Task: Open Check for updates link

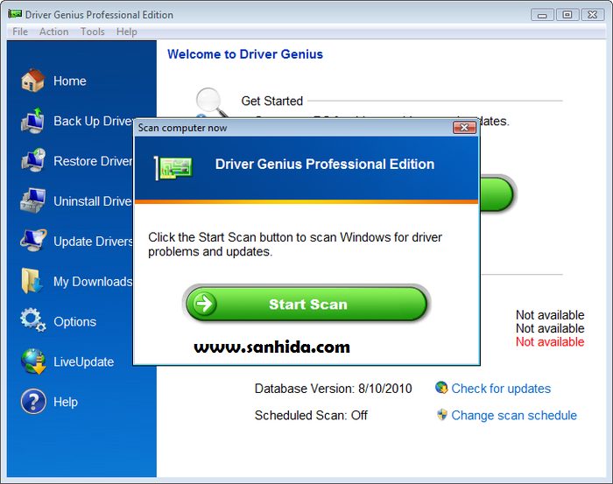Action: coord(501,389)
